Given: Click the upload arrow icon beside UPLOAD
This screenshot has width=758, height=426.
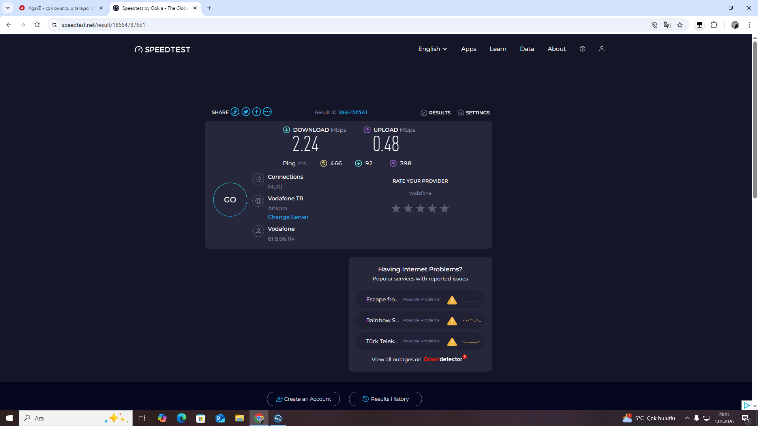Looking at the screenshot, I should tap(367, 130).
